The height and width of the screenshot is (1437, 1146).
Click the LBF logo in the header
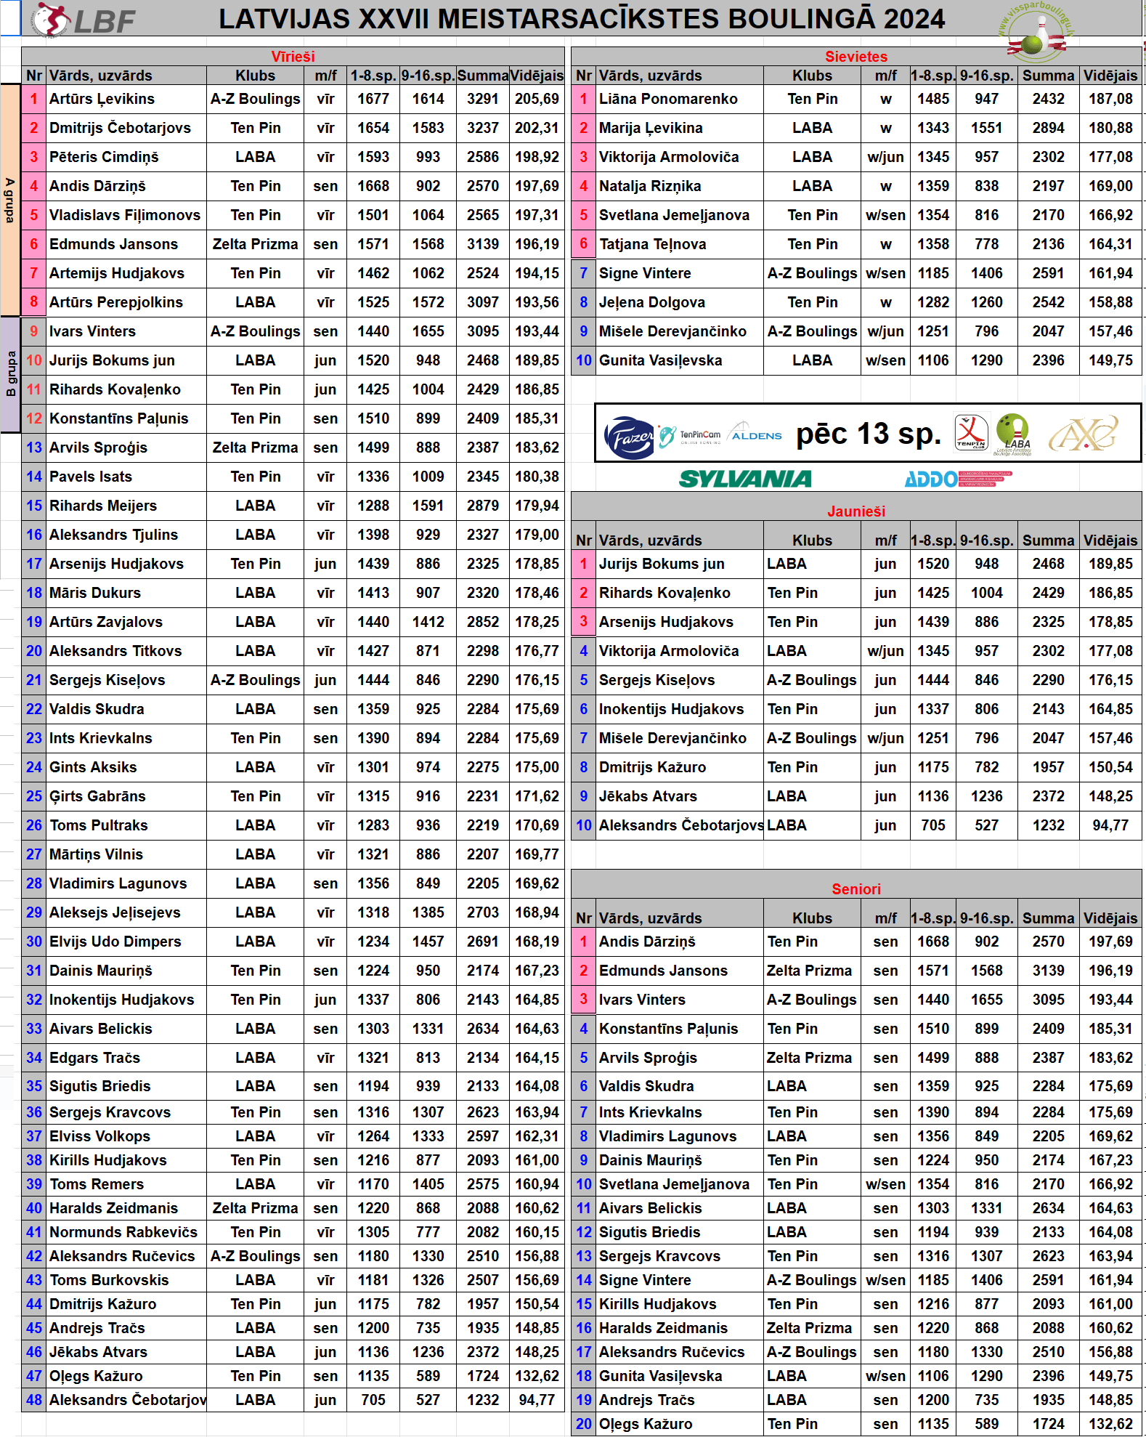click(83, 20)
